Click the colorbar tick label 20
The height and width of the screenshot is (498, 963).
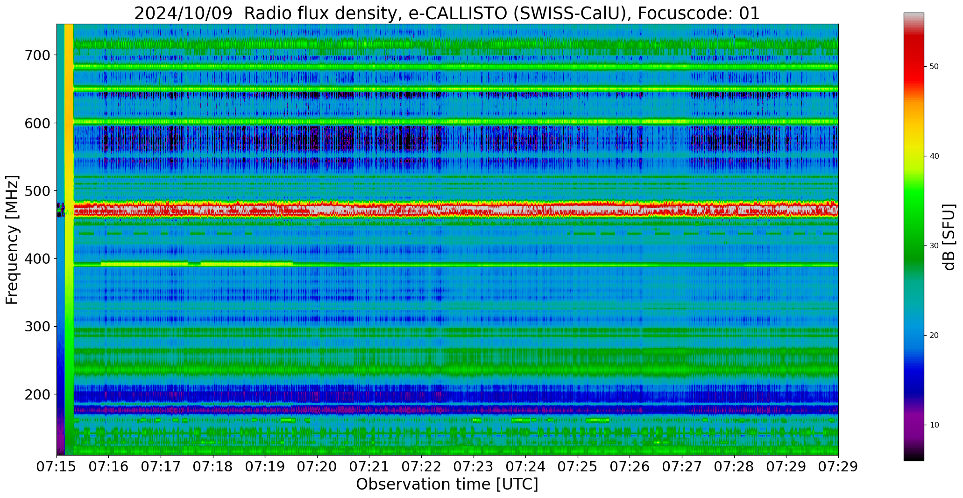934,336
